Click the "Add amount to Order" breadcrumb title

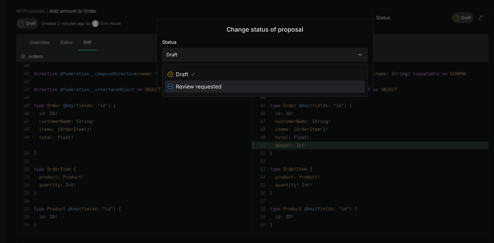[x=73, y=11]
